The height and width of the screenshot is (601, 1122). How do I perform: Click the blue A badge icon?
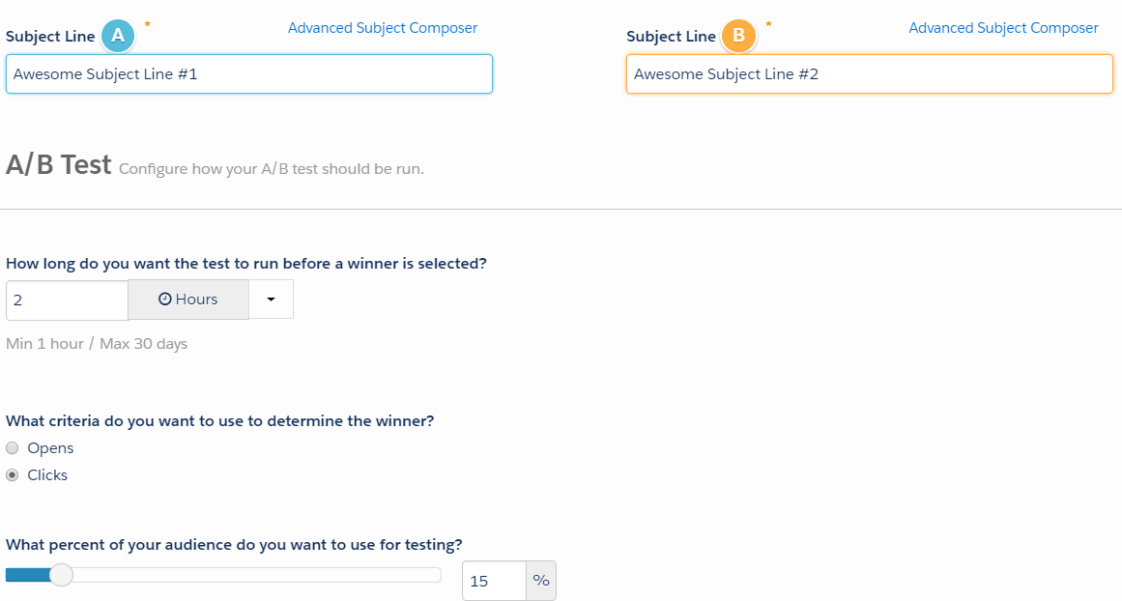[x=117, y=35]
